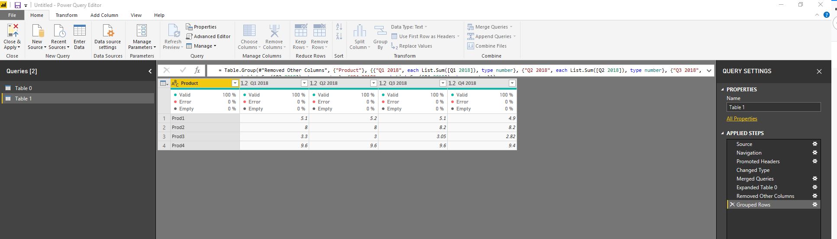Click the Choose Columns icon
The width and height of the screenshot is (837, 239).
[249, 31]
